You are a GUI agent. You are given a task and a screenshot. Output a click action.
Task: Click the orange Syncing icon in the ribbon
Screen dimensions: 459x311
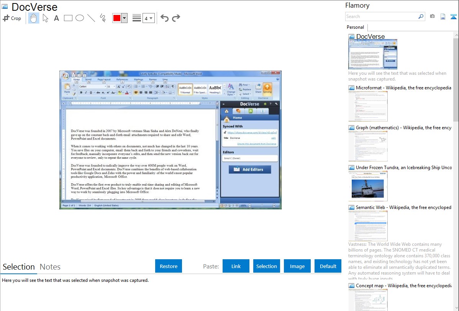coord(267,89)
